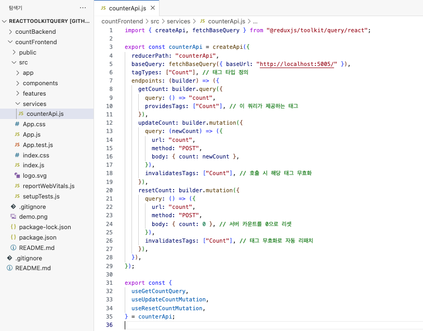Viewport: 423px width, 331px height.
Task: Click the JS icon beside index.js
Action: [17, 165]
